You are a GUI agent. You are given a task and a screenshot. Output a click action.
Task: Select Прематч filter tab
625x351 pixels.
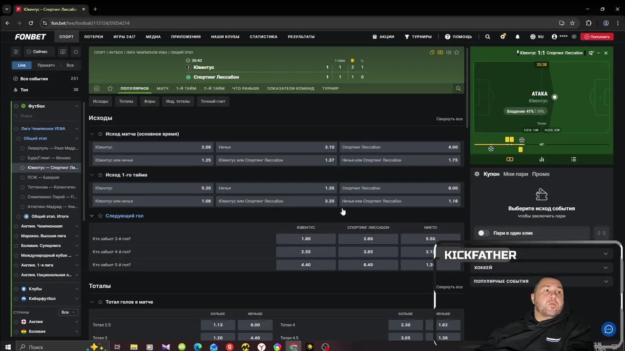(46, 65)
